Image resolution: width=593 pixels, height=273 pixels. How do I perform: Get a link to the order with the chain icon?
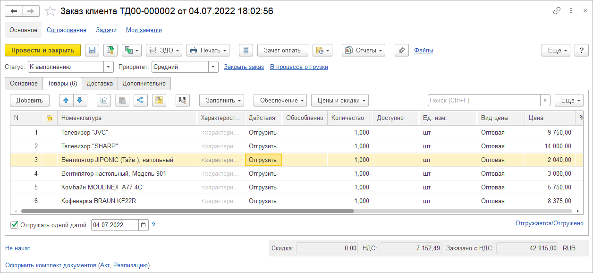(557, 11)
